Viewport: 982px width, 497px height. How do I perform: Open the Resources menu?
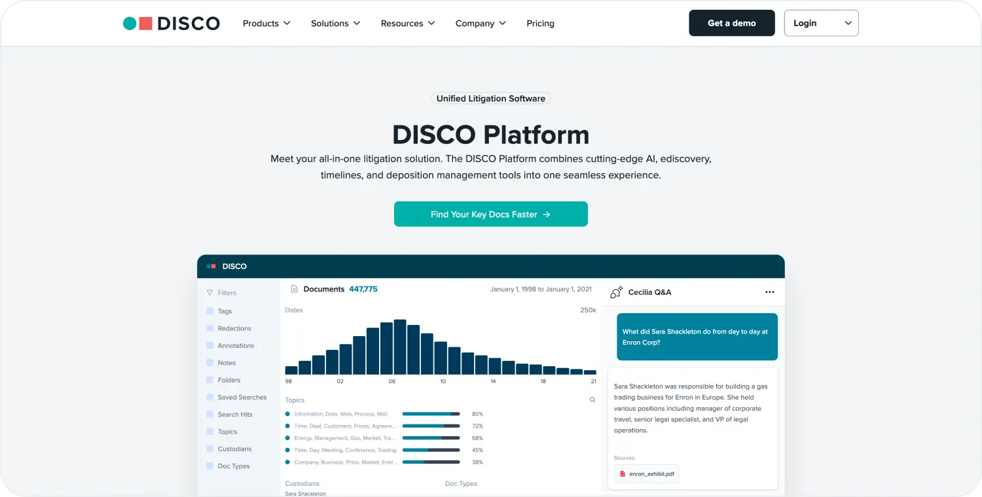click(x=408, y=24)
